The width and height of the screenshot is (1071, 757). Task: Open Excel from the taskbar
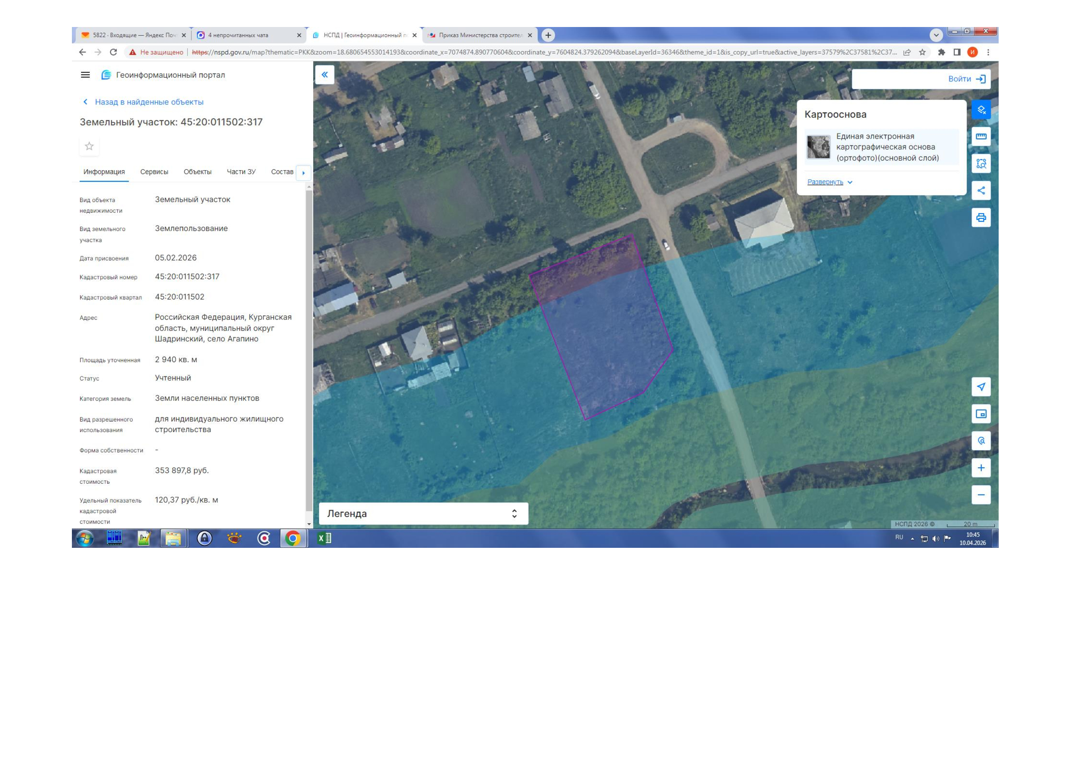coord(324,538)
